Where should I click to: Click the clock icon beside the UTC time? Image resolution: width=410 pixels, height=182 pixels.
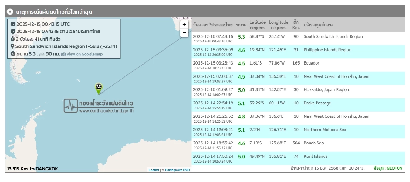13,24
